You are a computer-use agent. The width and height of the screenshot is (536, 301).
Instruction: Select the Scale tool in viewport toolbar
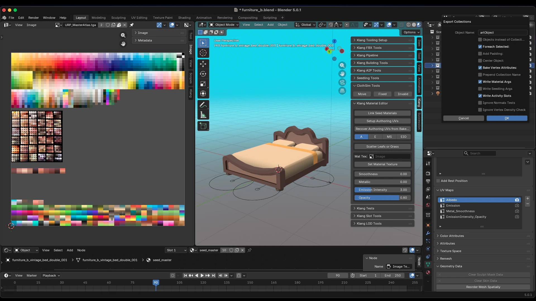203,84
